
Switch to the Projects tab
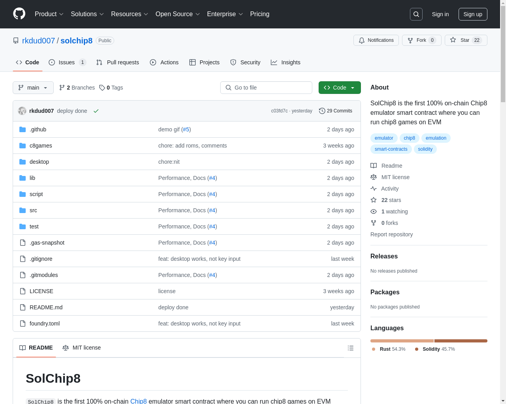[204, 62]
